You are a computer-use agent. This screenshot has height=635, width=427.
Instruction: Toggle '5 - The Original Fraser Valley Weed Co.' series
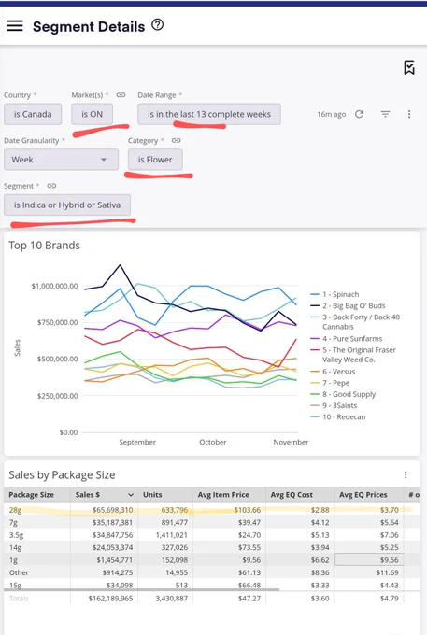click(x=353, y=355)
